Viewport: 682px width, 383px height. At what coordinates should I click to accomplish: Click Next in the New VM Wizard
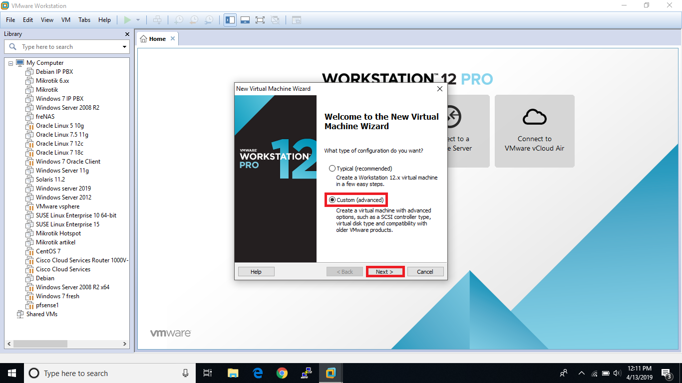tap(385, 272)
